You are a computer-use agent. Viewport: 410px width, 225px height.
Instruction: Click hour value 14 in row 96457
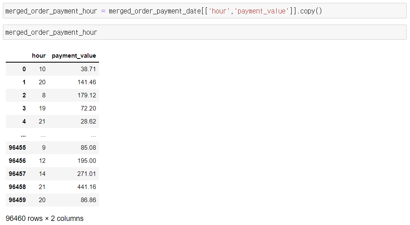pyautogui.click(x=42, y=173)
